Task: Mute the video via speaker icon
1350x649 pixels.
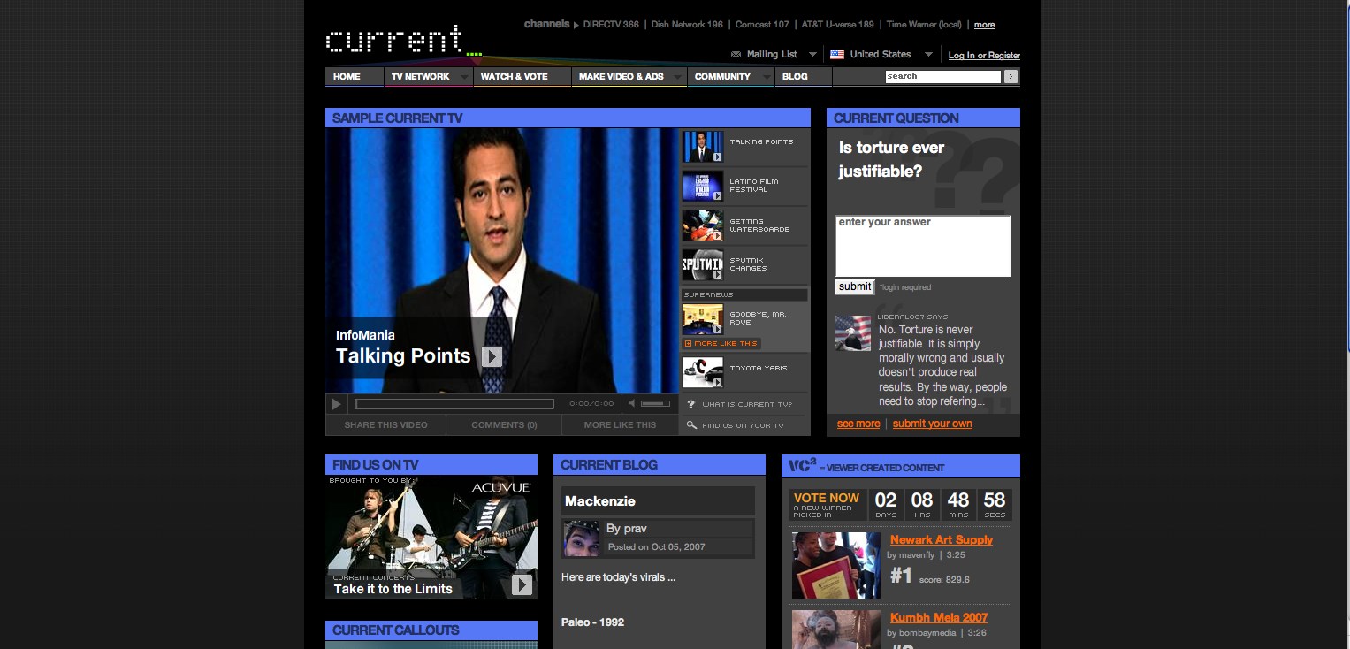Action: tap(631, 404)
